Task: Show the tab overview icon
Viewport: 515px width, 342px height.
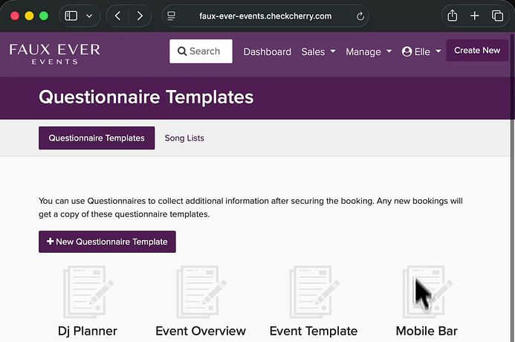Action: tap(497, 16)
